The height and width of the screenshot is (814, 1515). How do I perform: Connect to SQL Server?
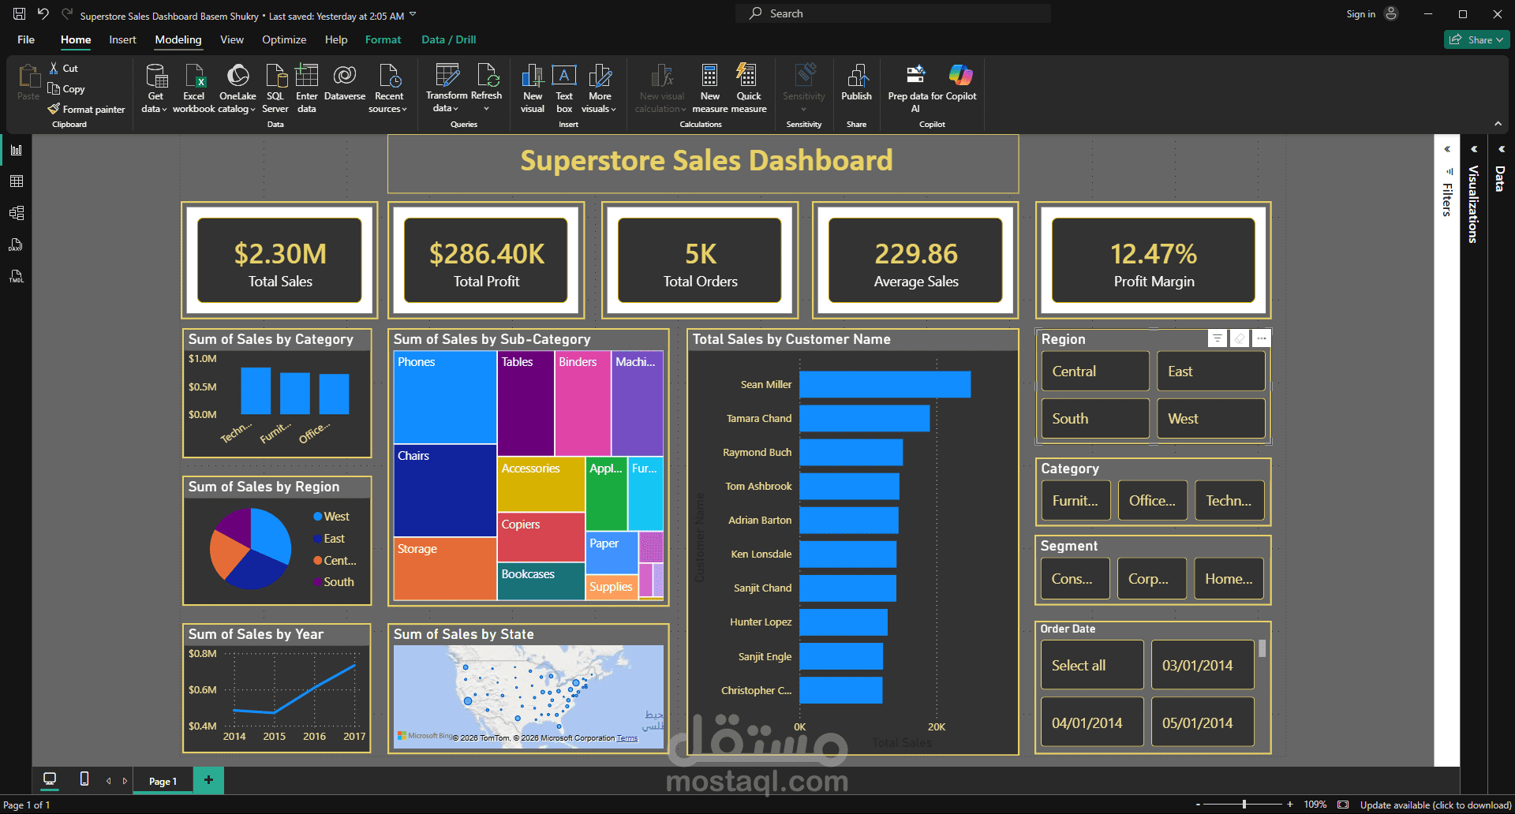[275, 88]
